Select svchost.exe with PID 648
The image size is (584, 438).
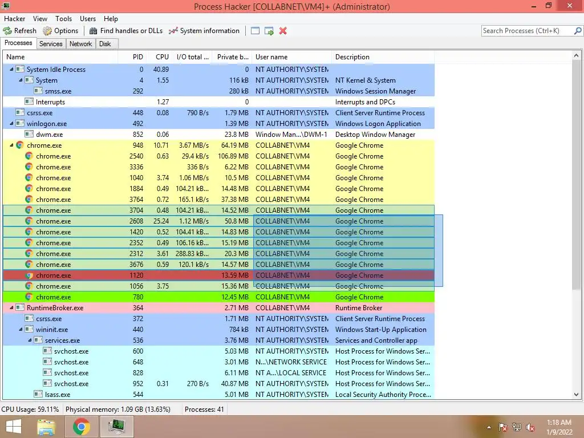point(218,362)
